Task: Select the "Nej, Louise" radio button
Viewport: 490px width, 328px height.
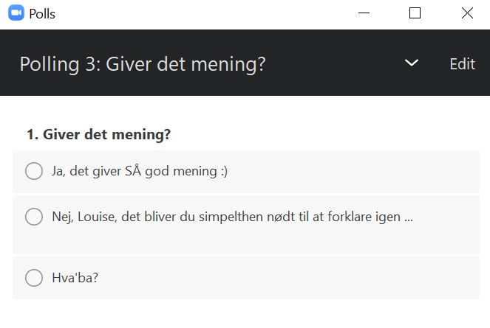Action: pos(34,217)
